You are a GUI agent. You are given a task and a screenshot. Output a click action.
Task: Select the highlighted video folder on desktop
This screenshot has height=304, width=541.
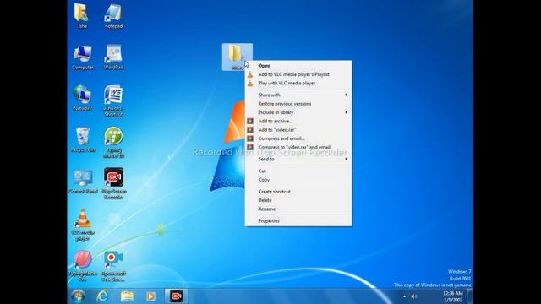[237, 57]
